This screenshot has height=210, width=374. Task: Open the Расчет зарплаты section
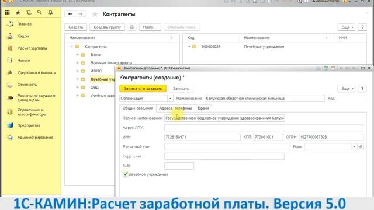coord(32,48)
